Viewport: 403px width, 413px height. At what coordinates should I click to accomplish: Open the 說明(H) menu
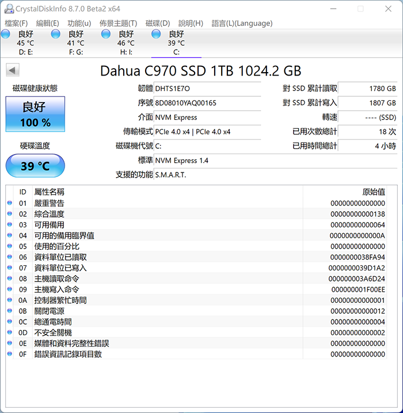click(191, 24)
